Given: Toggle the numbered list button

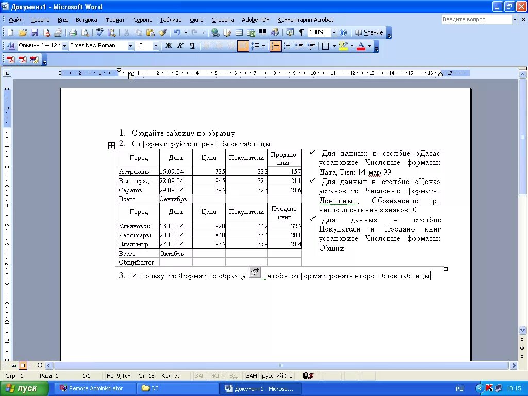Looking at the screenshot, I should pos(275,46).
